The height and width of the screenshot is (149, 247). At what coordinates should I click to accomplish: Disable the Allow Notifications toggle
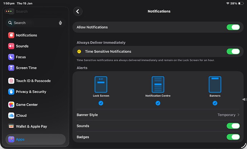click(x=233, y=27)
